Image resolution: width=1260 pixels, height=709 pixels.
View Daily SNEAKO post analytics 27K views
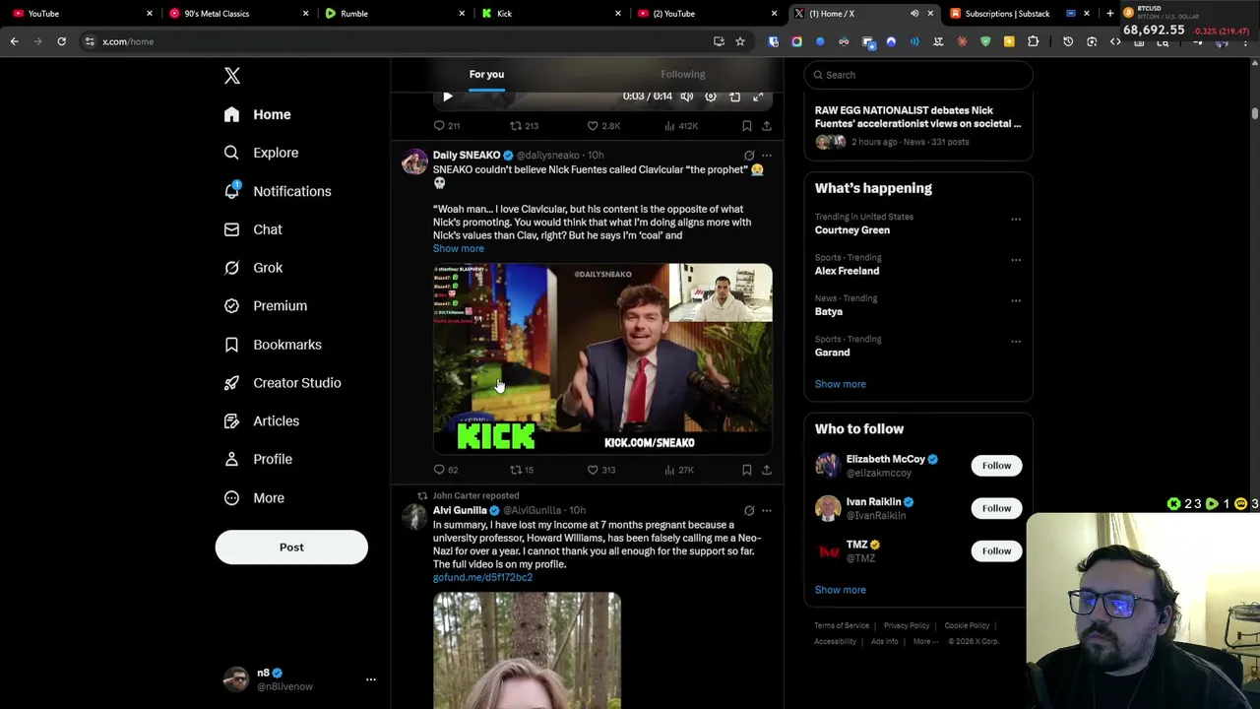[x=679, y=471]
